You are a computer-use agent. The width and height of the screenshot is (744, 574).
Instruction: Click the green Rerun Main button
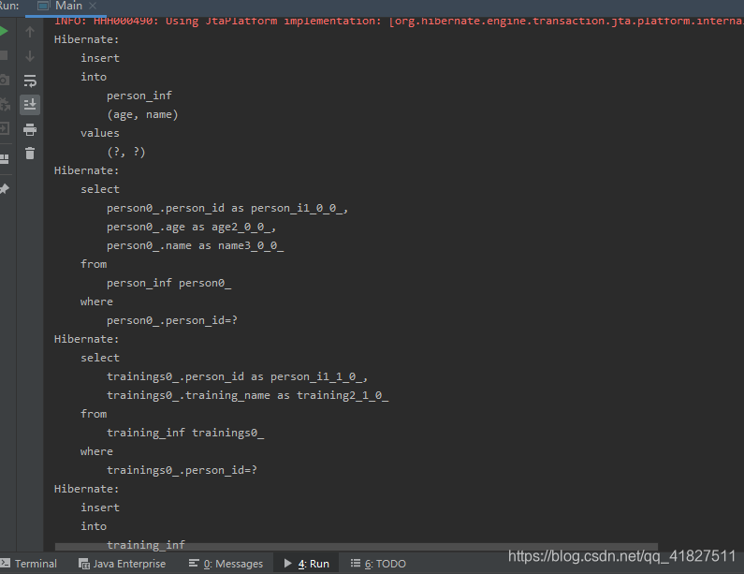[3, 31]
